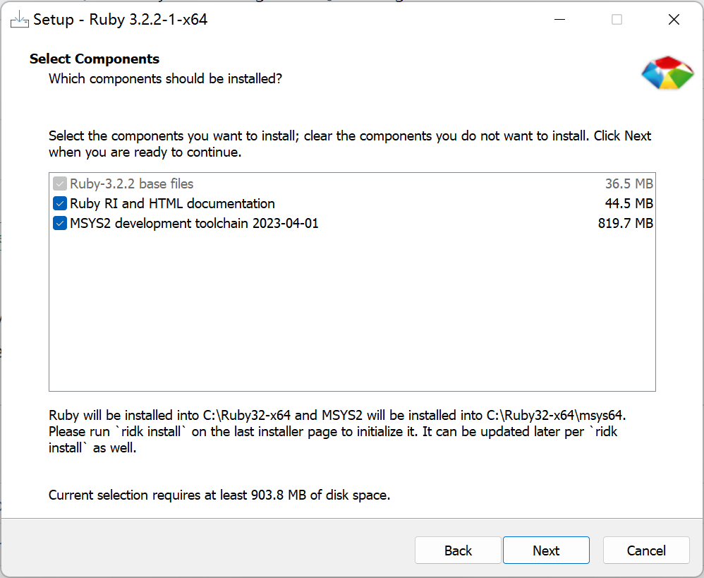The height and width of the screenshot is (578, 704).
Task: Click the 44.5 MB size value
Action: point(629,204)
